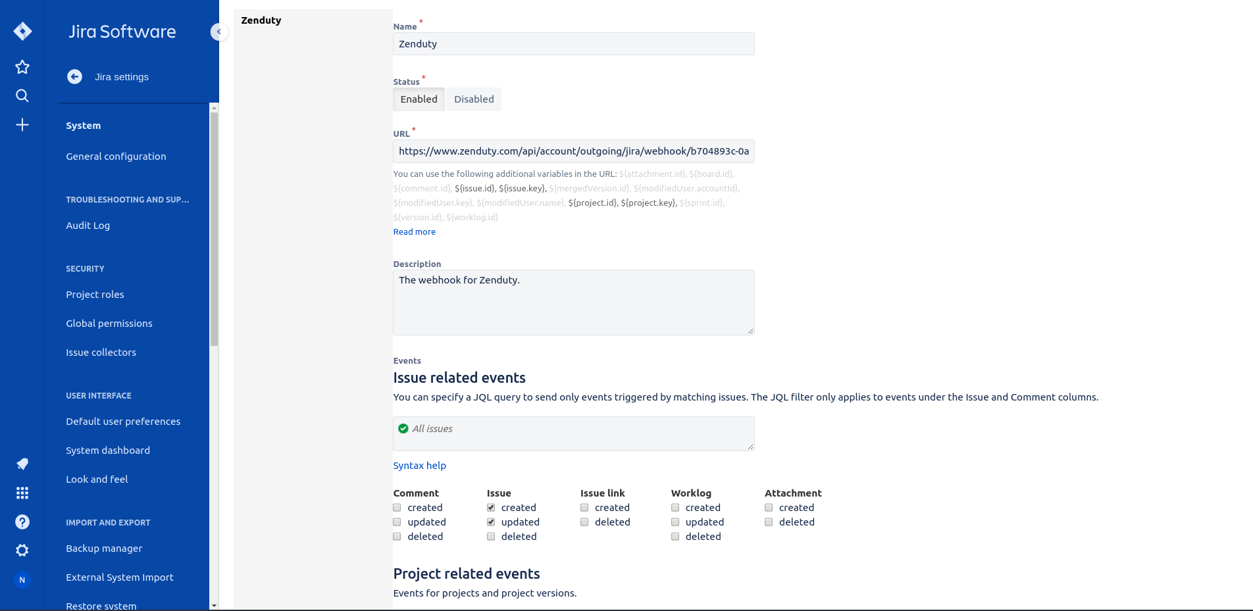Open General configuration settings
Viewport: 1253px width, 611px height.
pos(116,157)
